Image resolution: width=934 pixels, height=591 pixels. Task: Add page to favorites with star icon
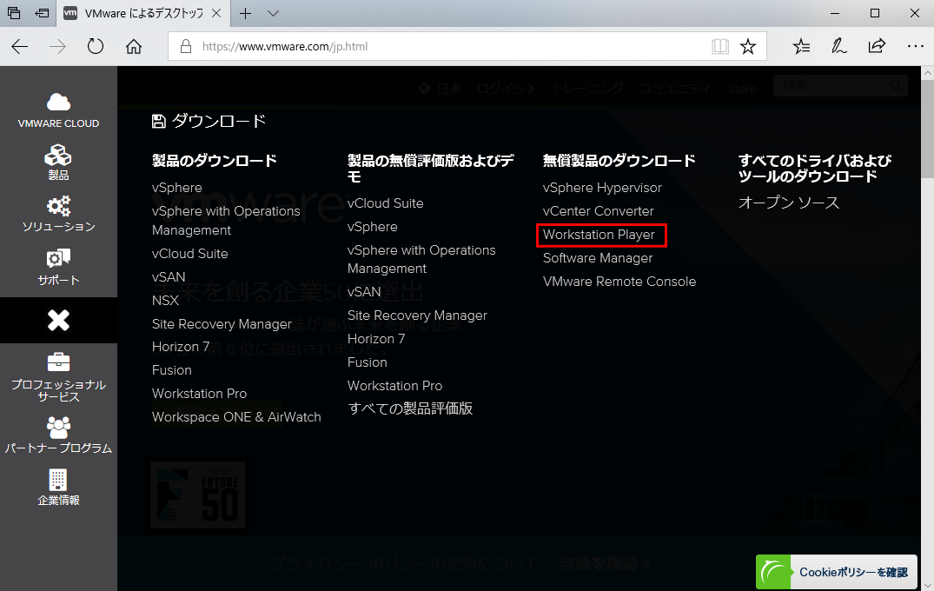point(747,46)
